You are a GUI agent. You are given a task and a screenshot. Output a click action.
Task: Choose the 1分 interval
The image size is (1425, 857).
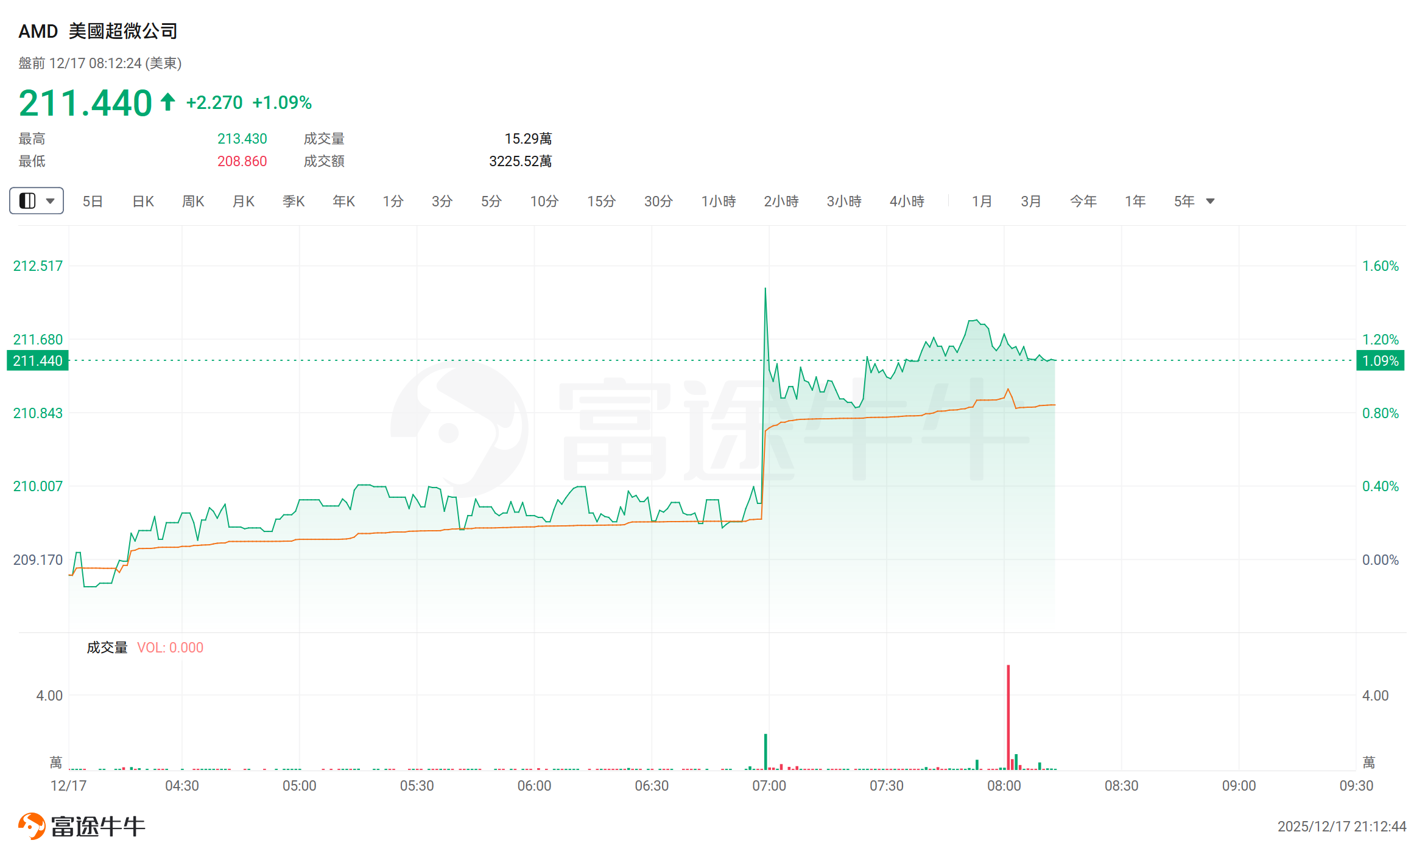click(393, 201)
